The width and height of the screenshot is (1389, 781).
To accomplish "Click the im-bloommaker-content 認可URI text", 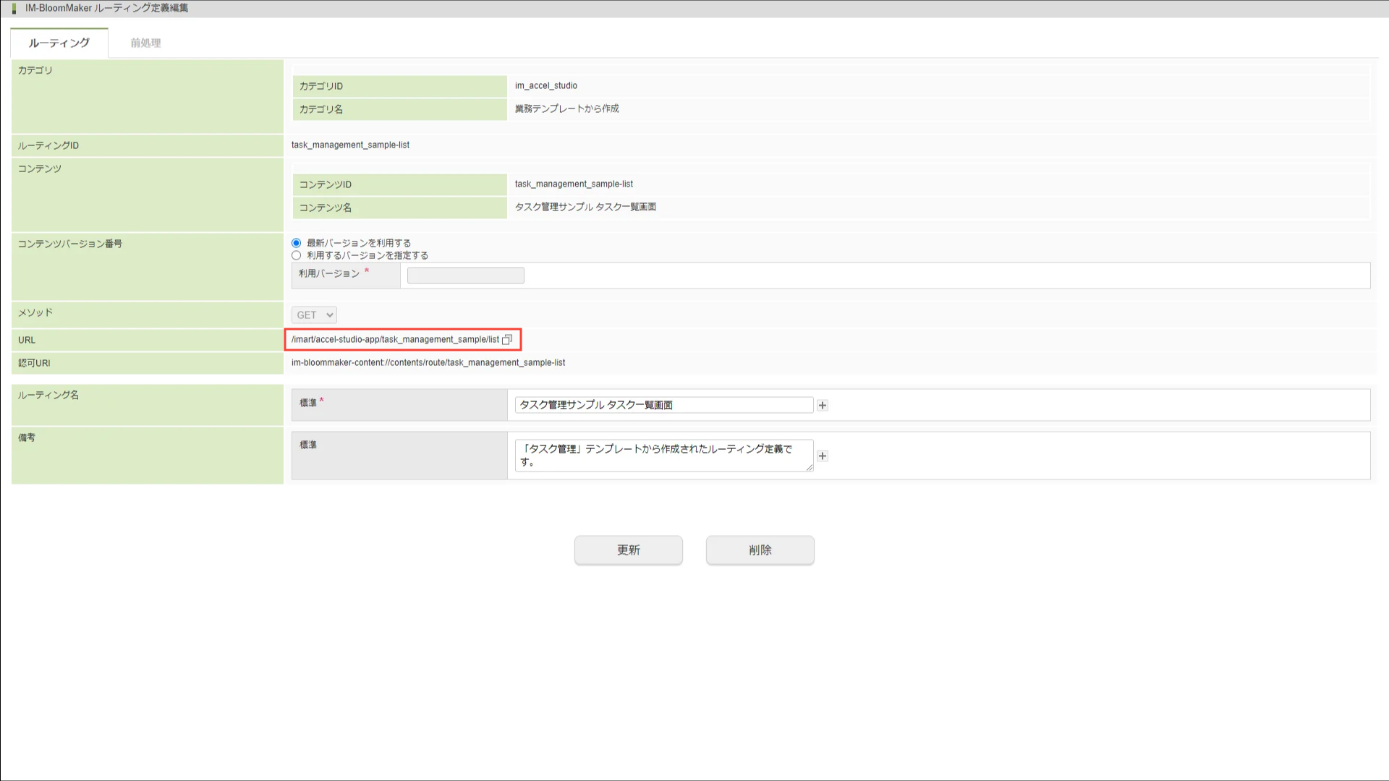I will coord(428,363).
